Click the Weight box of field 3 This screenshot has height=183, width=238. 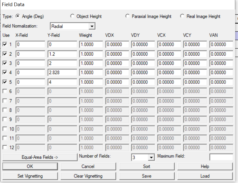[91, 63]
